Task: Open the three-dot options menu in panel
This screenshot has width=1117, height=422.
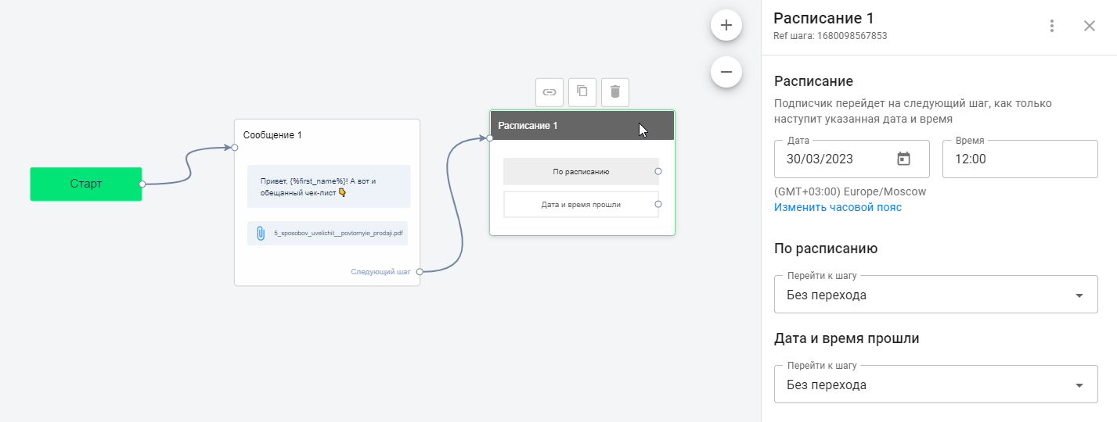Action: [1052, 26]
